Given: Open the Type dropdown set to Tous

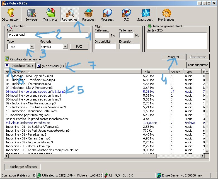Looking at the screenshot, I should coord(32,47).
